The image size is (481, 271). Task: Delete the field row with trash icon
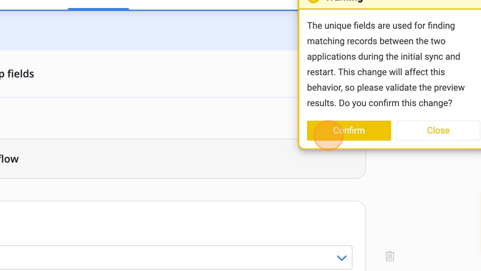coord(390,256)
